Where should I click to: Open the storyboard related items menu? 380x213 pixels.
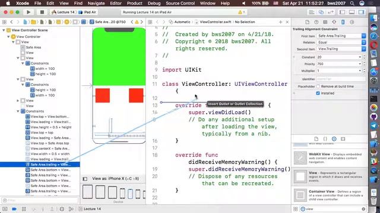pos(4,22)
